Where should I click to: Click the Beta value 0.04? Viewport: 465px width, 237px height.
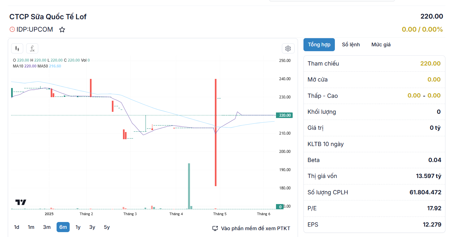coord(435,160)
